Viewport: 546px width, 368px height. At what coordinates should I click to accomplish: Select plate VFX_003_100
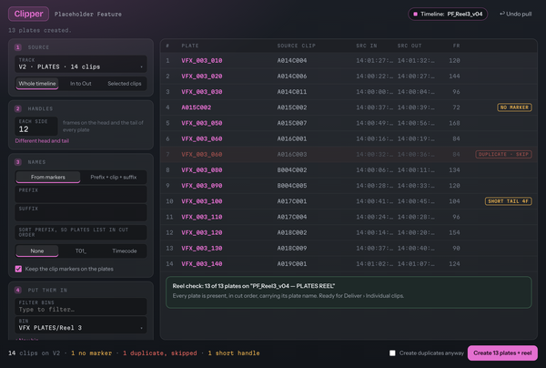(202, 201)
